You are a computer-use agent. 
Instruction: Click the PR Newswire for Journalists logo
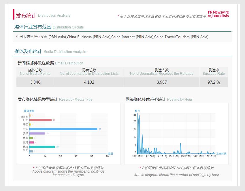tap(218, 14)
